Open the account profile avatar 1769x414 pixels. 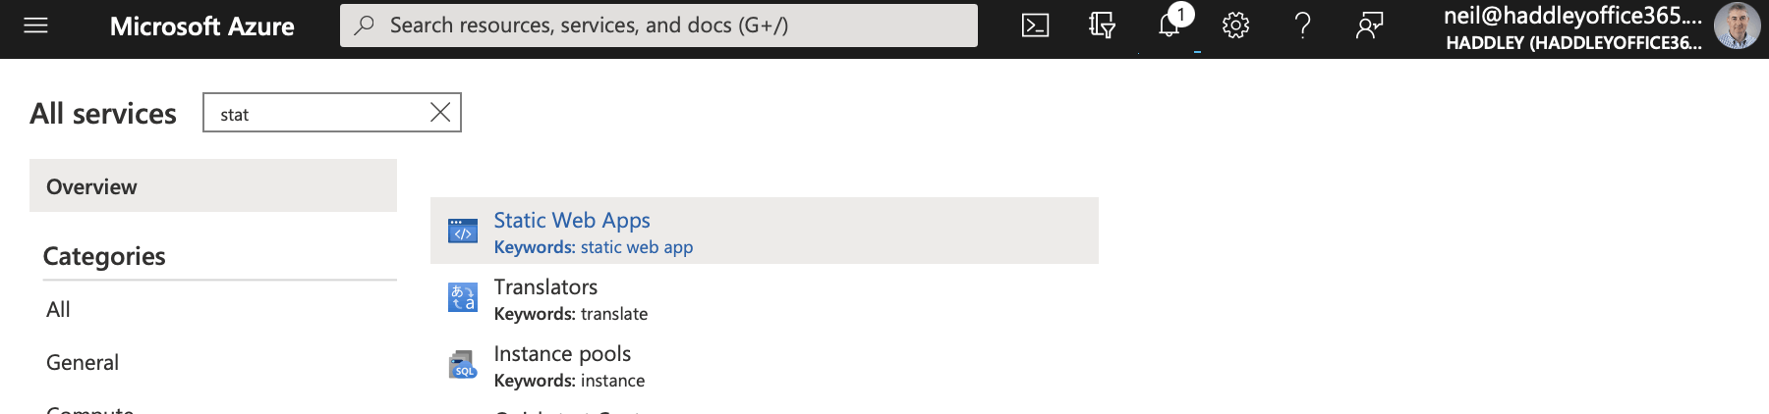[x=1737, y=26]
